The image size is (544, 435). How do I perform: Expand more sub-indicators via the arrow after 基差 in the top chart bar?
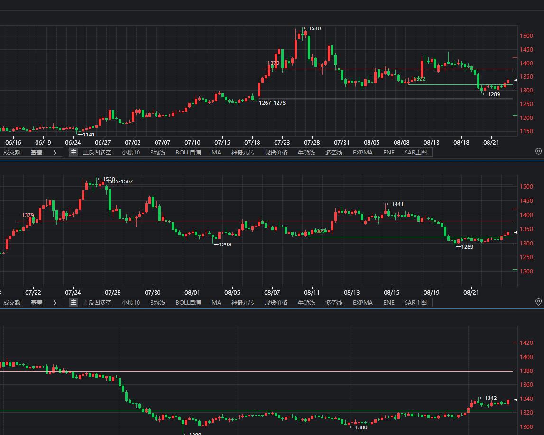(x=55, y=153)
